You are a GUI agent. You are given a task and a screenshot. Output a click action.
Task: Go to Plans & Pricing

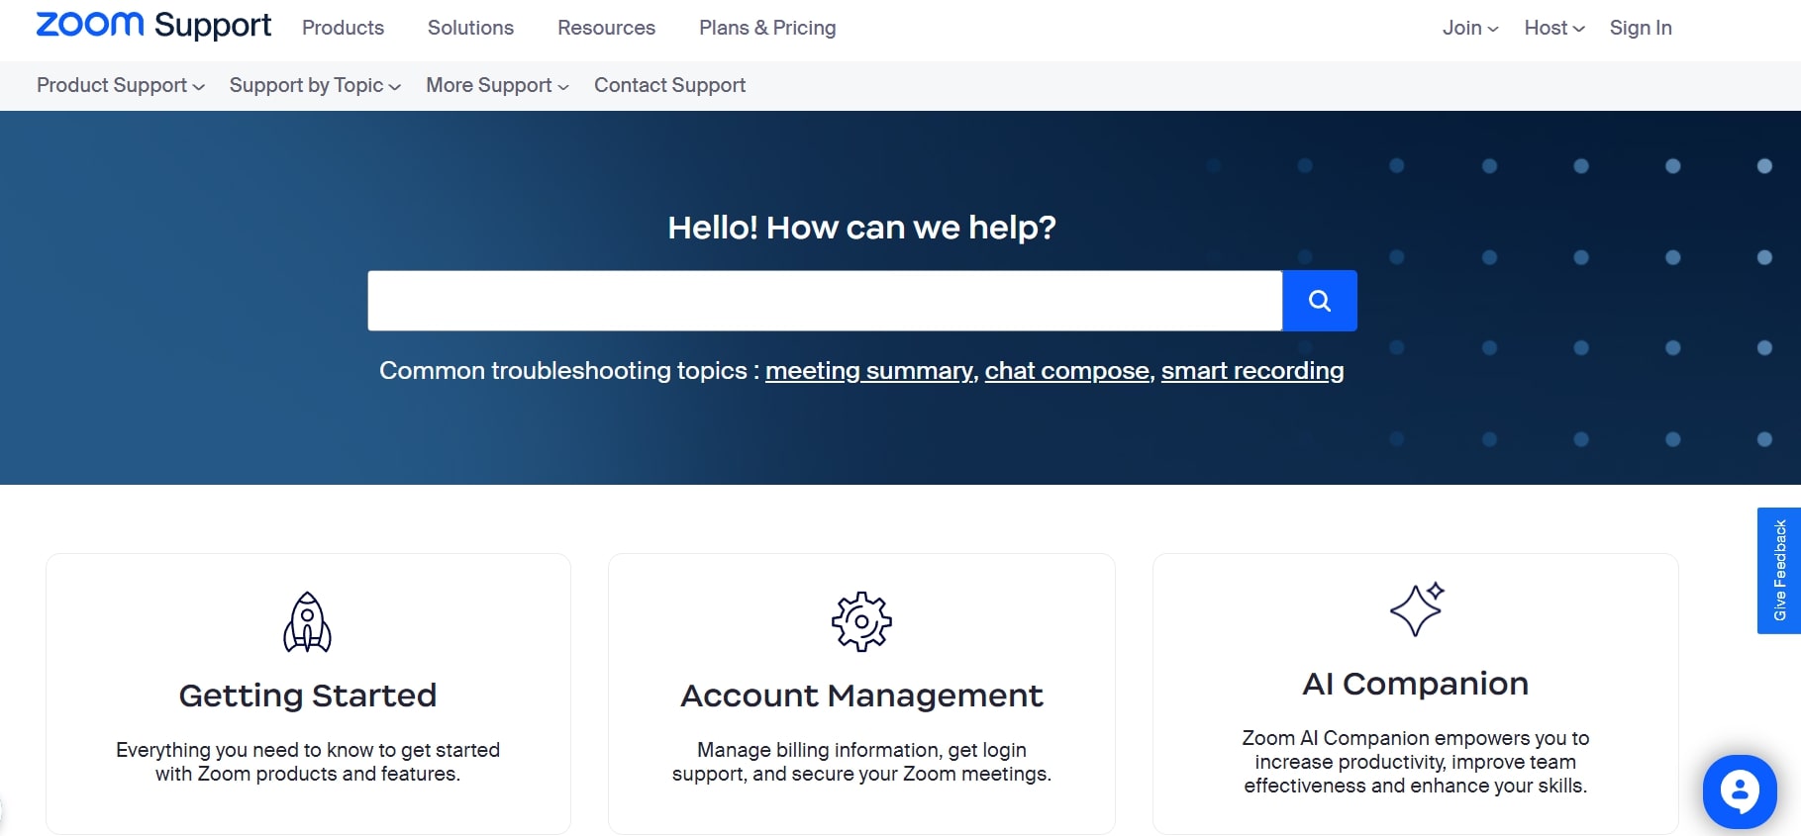pos(767,28)
